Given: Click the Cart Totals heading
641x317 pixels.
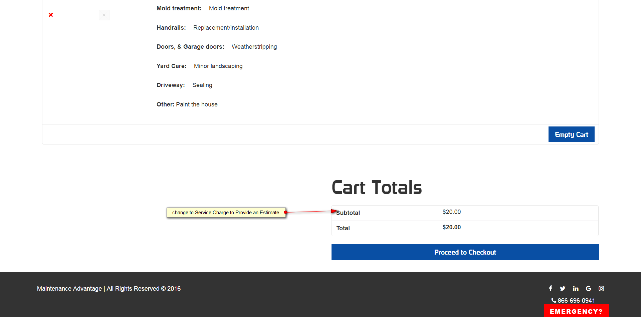Looking at the screenshot, I should pyautogui.click(x=377, y=187).
